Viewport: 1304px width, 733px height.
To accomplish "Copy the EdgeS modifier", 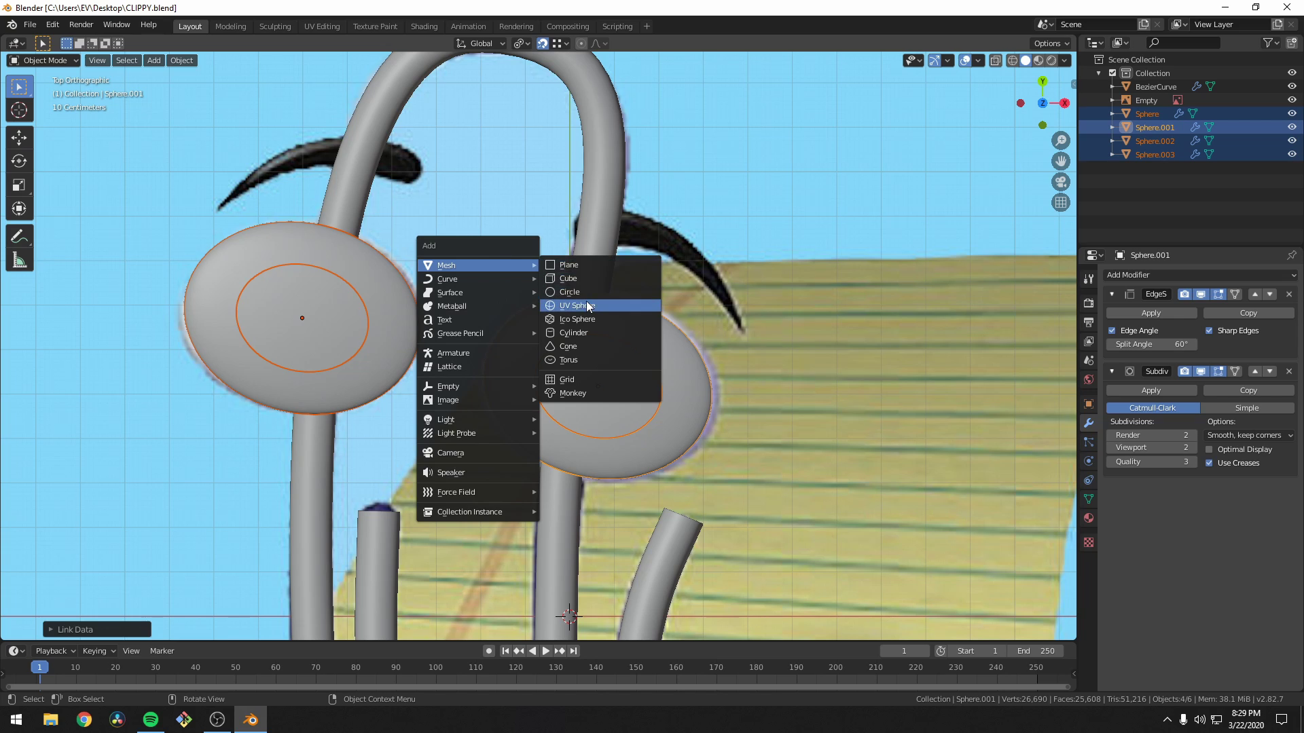I will point(1249,312).
